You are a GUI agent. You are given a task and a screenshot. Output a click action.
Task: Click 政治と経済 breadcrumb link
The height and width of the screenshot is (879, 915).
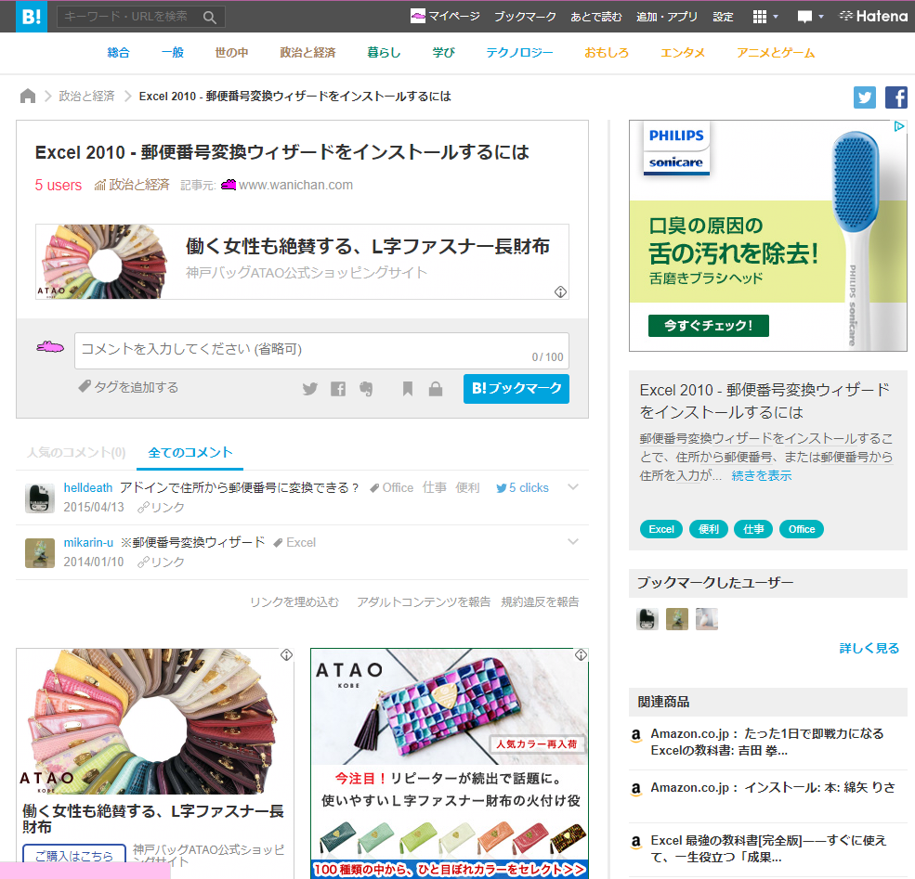coord(86,97)
